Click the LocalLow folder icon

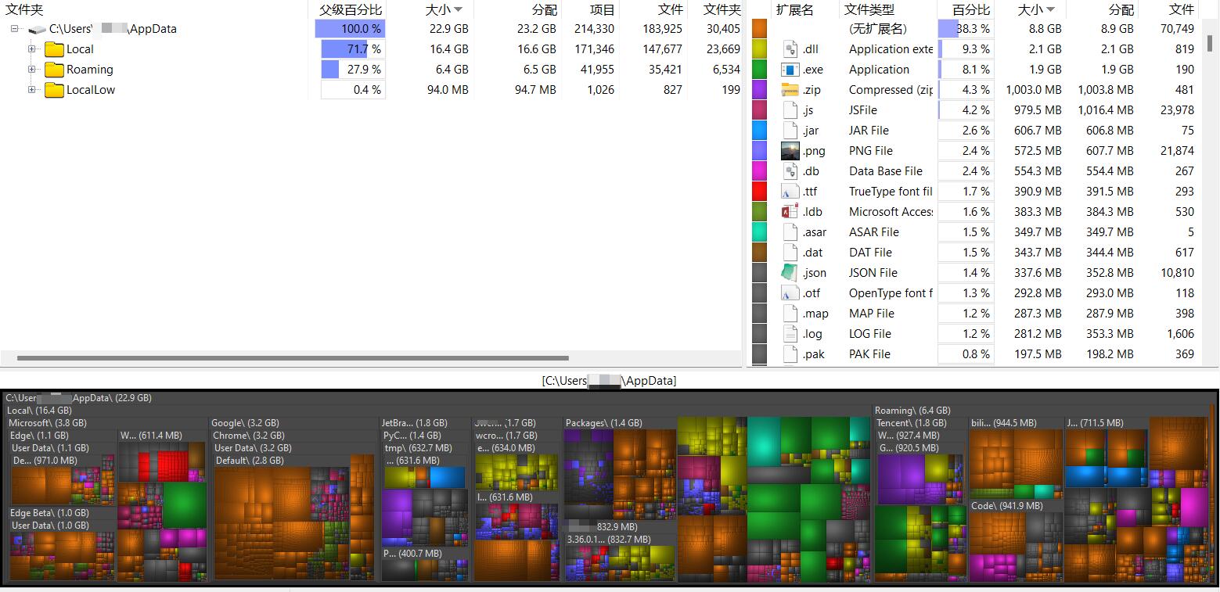[54, 90]
